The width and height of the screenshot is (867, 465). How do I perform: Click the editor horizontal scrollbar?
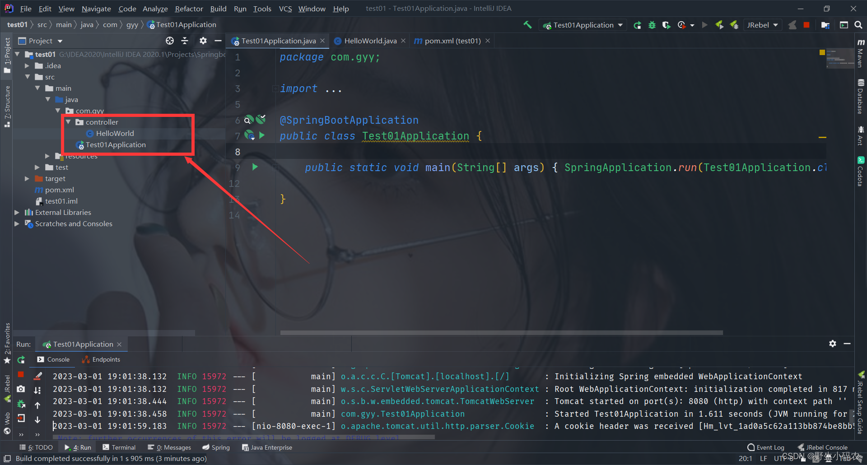click(501, 333)
